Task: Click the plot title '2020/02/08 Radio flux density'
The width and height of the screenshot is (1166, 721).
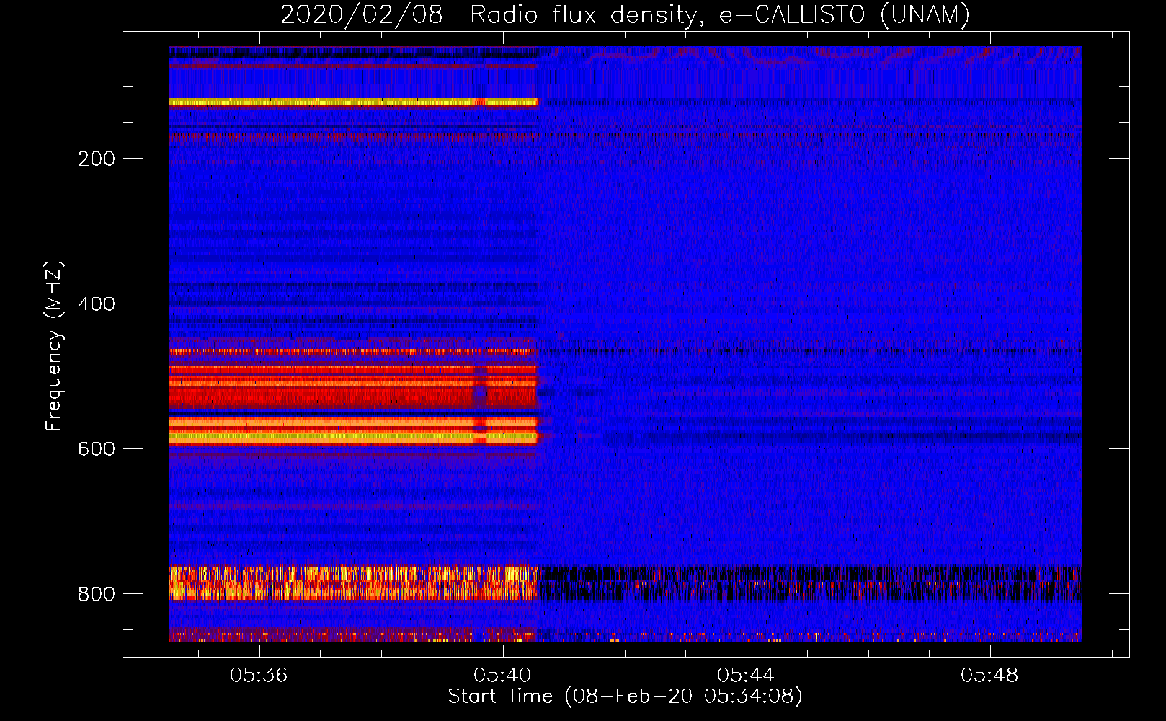Action: (626, 15)
